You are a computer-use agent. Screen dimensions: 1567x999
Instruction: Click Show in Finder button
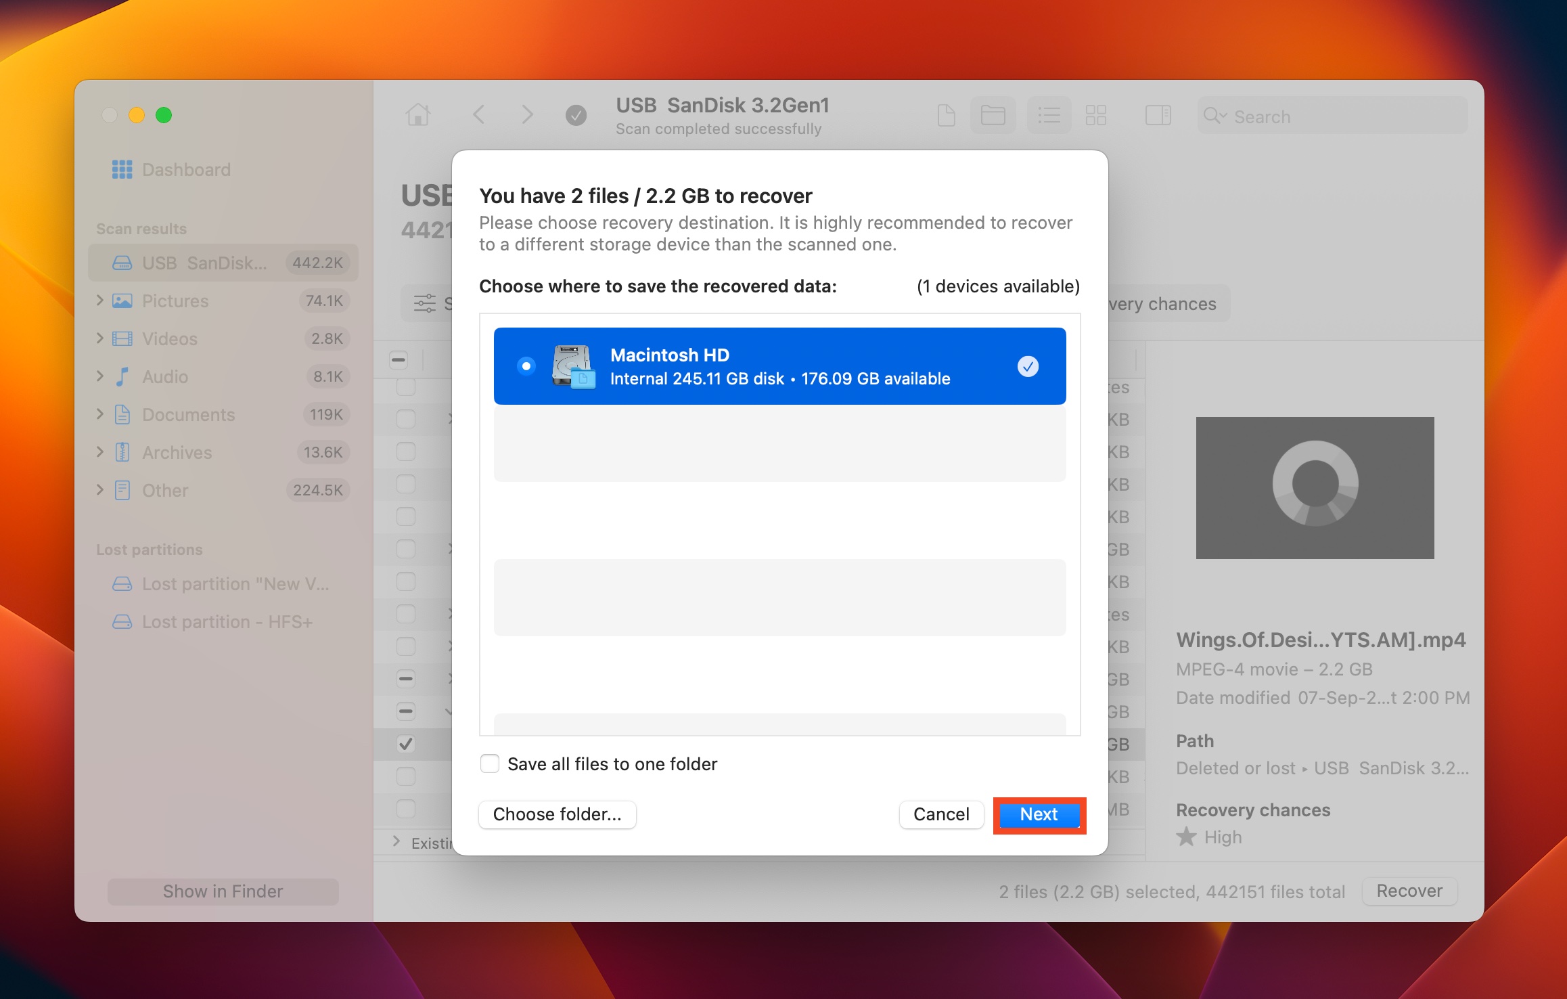(221, 889)
